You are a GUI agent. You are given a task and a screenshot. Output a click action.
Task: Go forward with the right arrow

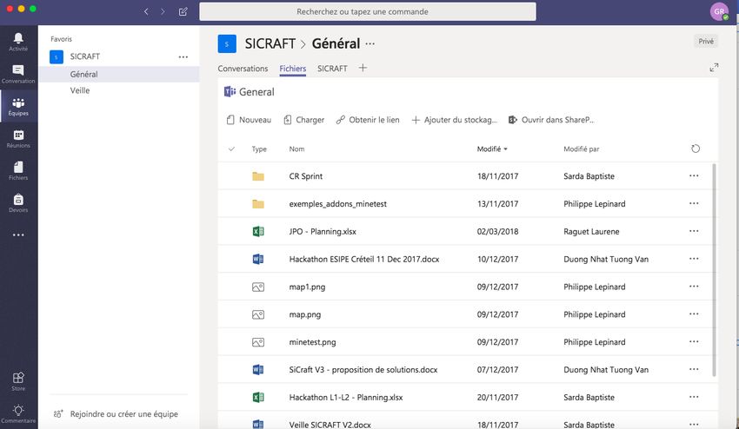click(x=163, y=11)
